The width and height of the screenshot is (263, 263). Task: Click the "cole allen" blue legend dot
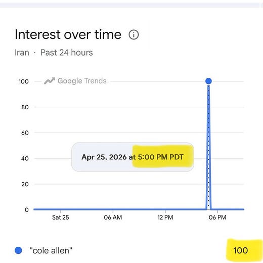tap(18, 250)
